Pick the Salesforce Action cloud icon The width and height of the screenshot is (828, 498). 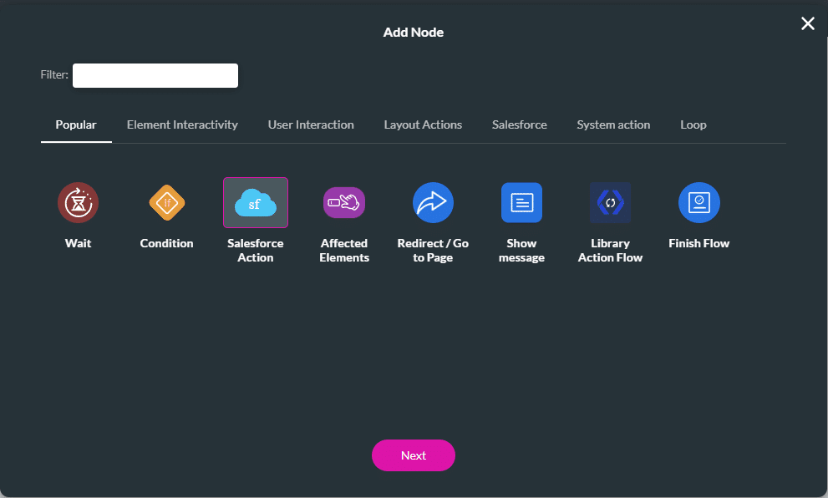[255, 202]
